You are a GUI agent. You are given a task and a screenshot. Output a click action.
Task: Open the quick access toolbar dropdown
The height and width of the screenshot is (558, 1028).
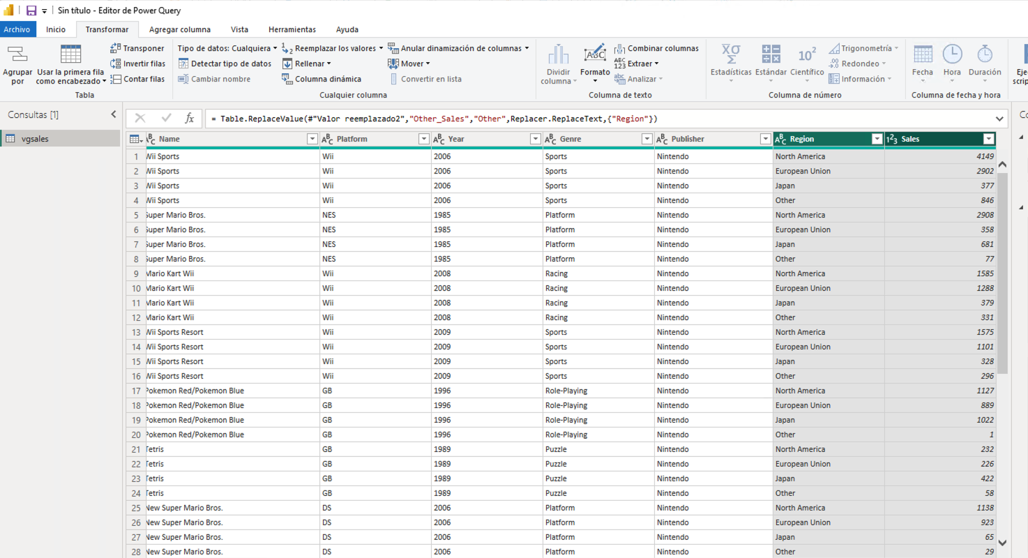[x=45, y=11]
